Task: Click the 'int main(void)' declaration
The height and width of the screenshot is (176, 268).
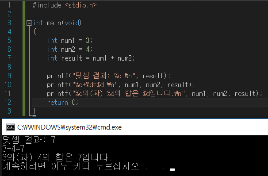Action: (x=57, y=23)
